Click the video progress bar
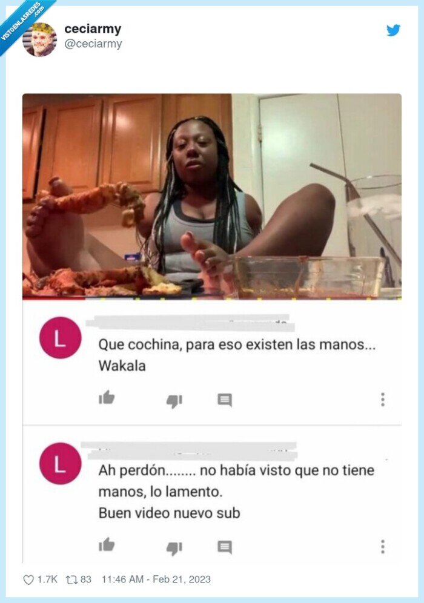The width and height of the screenshot is (424, 603). point(212,298)
